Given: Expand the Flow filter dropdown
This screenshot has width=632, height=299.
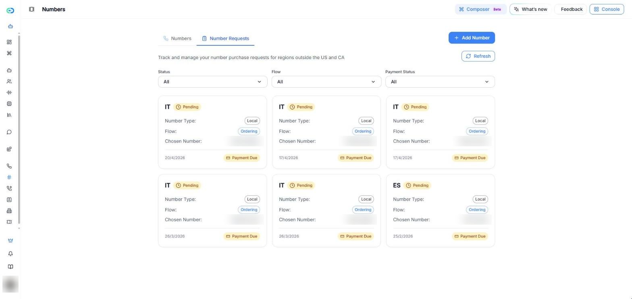Looking at the screenshot, I should 326,82.
